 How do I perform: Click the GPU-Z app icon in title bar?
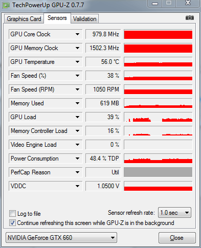tap(6, 5)
